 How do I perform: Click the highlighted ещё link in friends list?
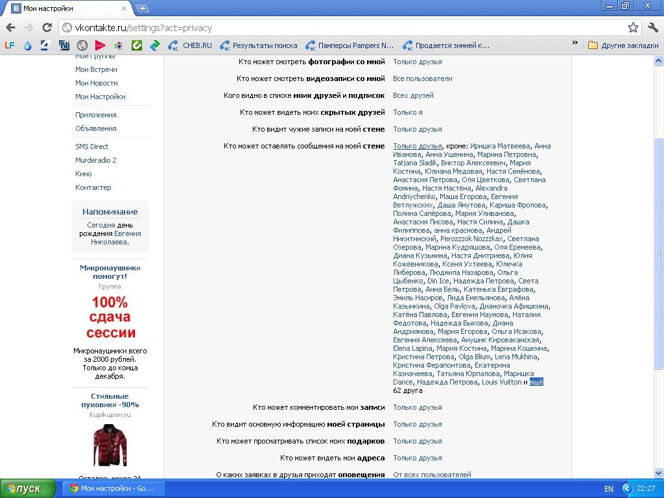pos(536,382)
